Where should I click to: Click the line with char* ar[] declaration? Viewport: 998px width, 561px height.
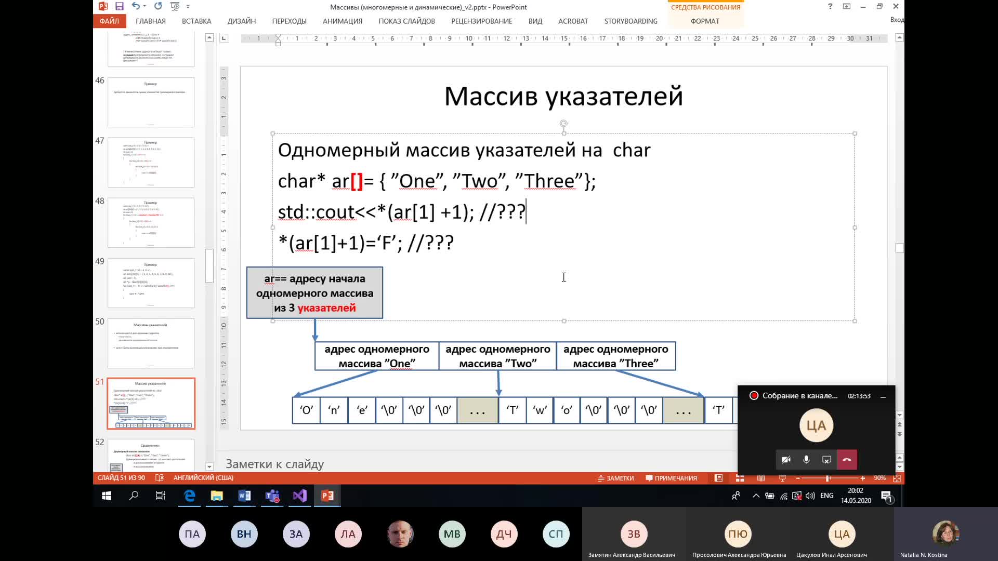437,181
